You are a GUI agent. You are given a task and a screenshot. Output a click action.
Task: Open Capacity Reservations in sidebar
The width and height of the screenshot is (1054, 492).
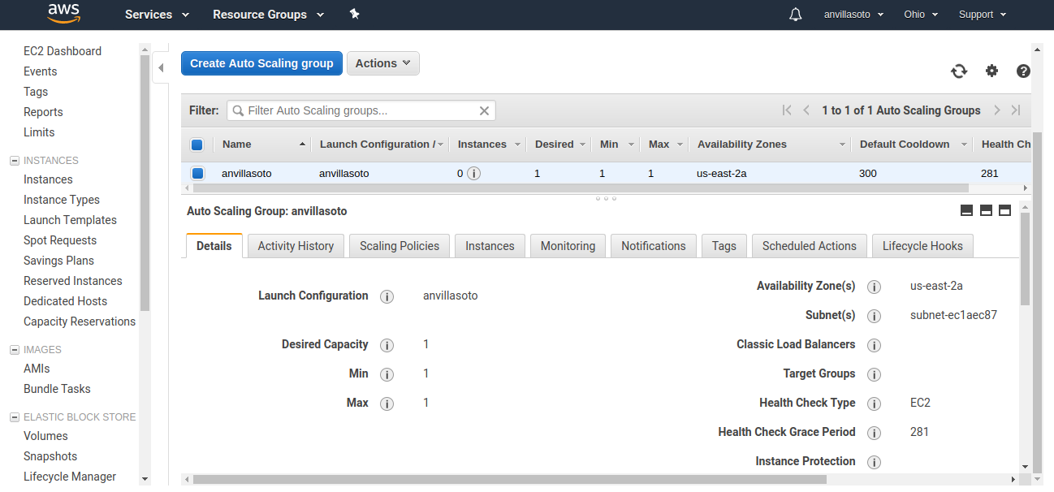[80, 322]
